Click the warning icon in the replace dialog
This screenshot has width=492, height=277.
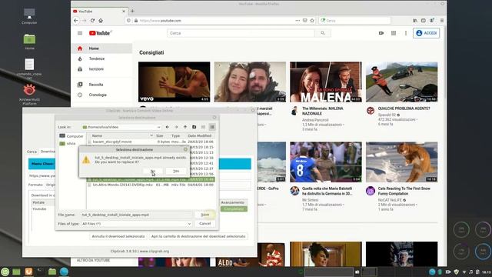coord(86,160)
